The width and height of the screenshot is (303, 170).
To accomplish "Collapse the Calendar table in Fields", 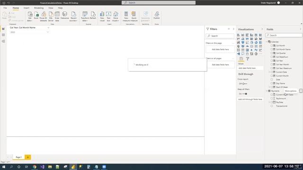I will click(x=267, y=42).
